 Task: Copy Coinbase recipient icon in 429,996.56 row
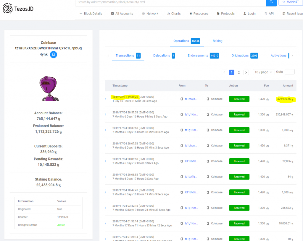tap(208, 99)
